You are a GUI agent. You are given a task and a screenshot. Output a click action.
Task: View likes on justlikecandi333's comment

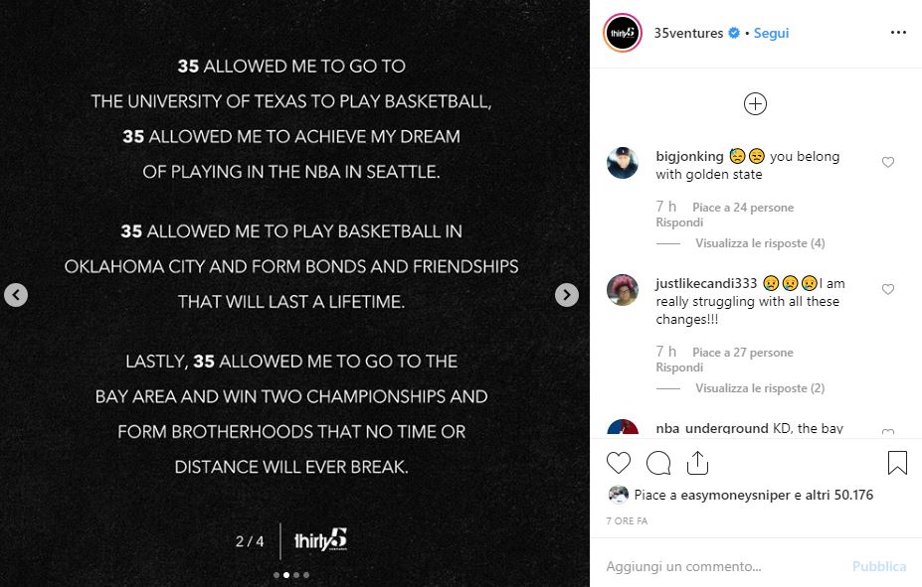pos(742,353)
